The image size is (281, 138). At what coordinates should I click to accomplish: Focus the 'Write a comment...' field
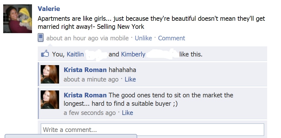coord(152,130)
